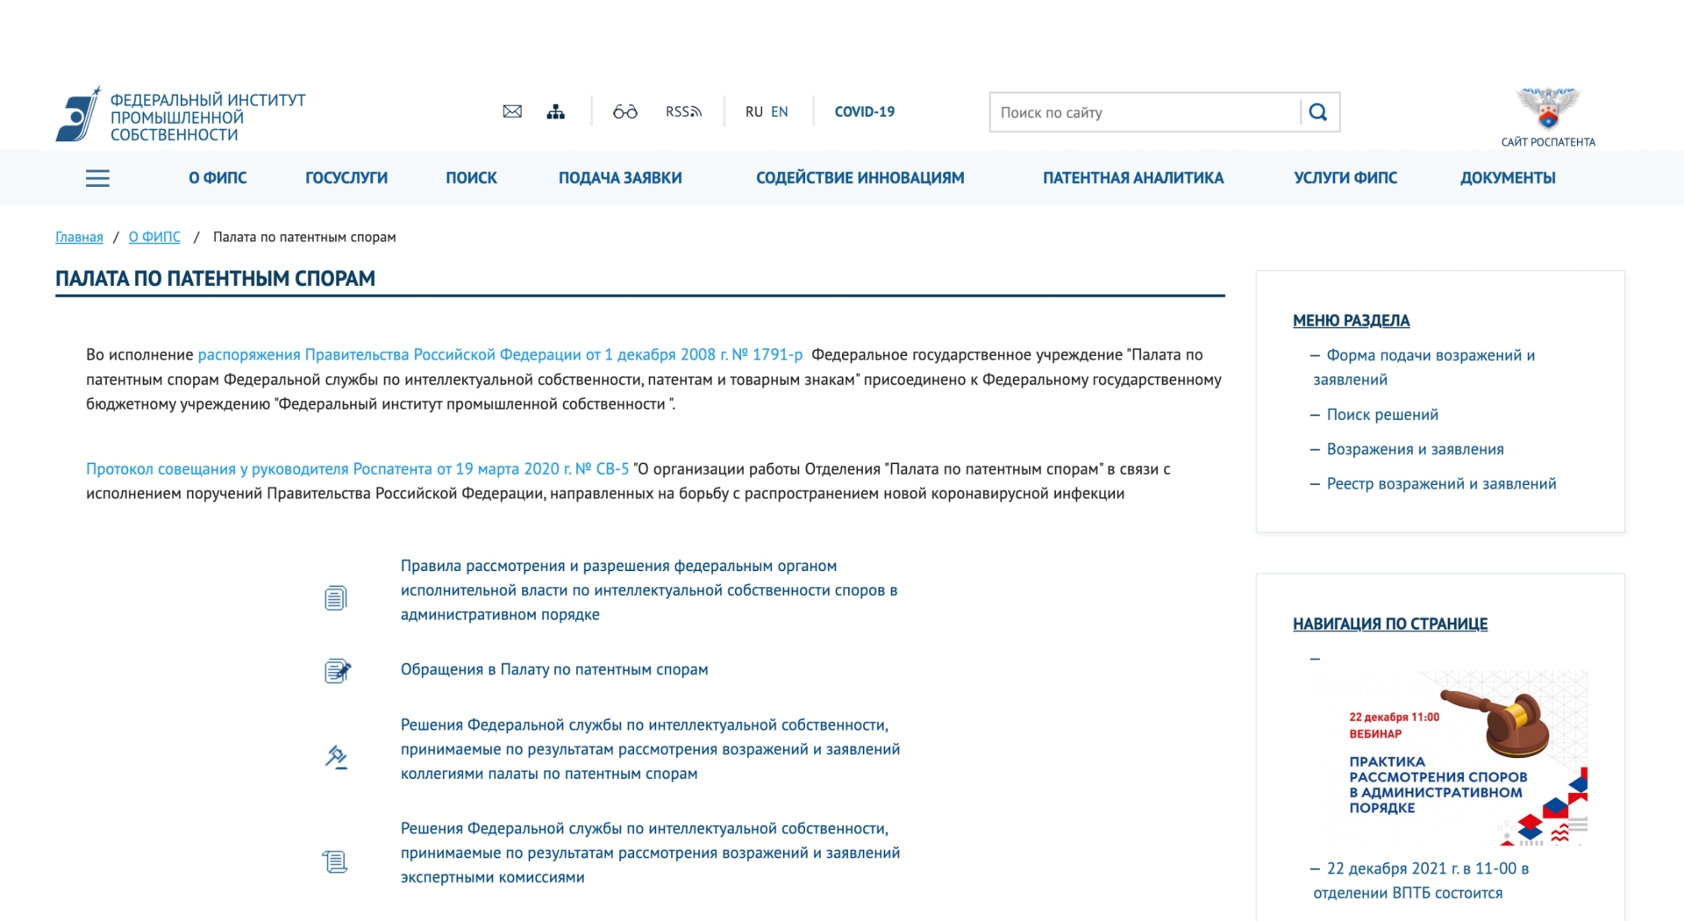This screenshot has width=1684, height=921.
Task: Open the СОДЕЙСТВИЕ ИННОВАЦИЯМ menu
Action: point(860,178)
